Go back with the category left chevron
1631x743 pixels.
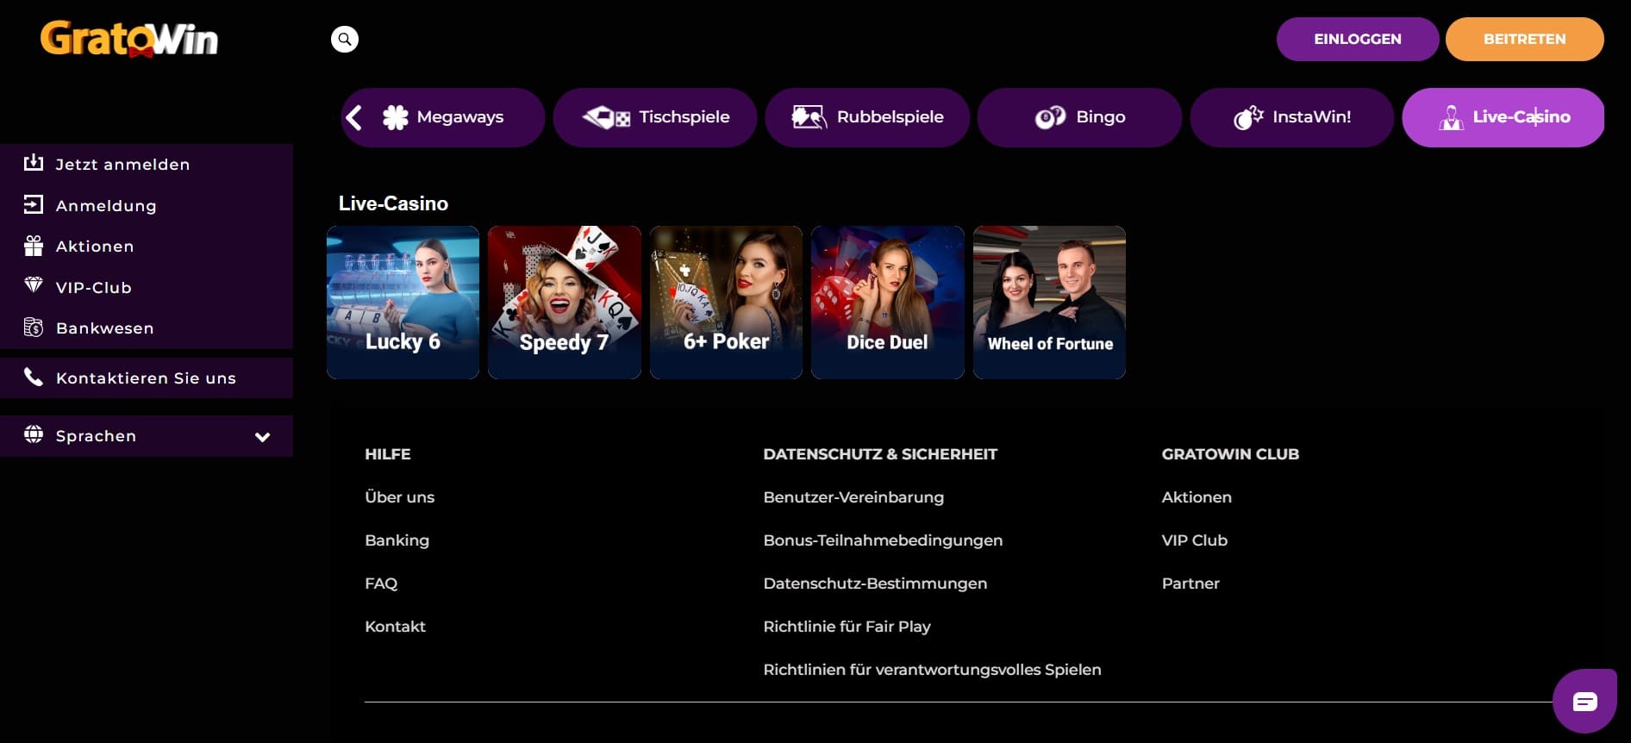pyautogui.click(x=354, y=117)
